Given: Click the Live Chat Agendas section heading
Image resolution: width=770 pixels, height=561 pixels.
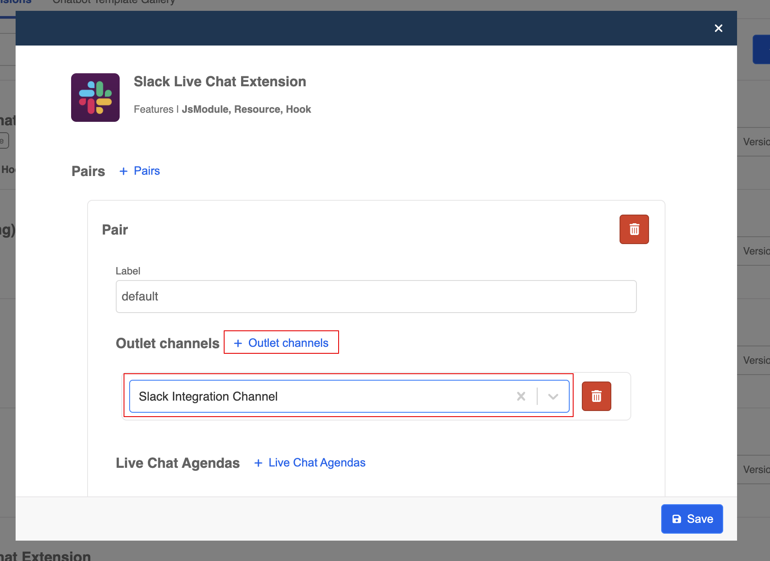Looking at the screenshot, I should (x=178, y=463).
